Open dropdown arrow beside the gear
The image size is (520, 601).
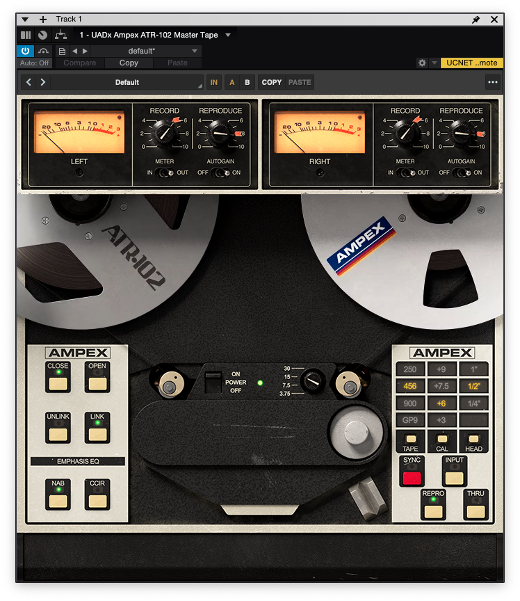click(434, 63)
